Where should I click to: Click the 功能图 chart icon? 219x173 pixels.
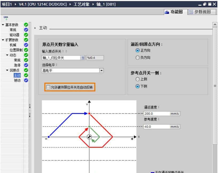tap(167, 11)
